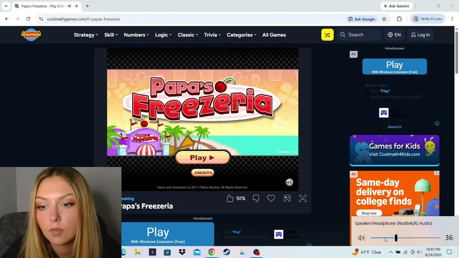Reload the page
This screenshot has width=459, height=258.
[28, 19]
